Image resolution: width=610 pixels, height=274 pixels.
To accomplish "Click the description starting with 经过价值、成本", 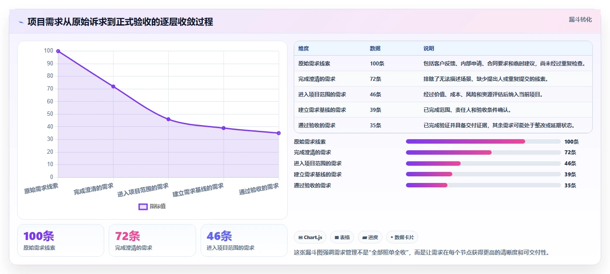I will [x=483, y=95].
